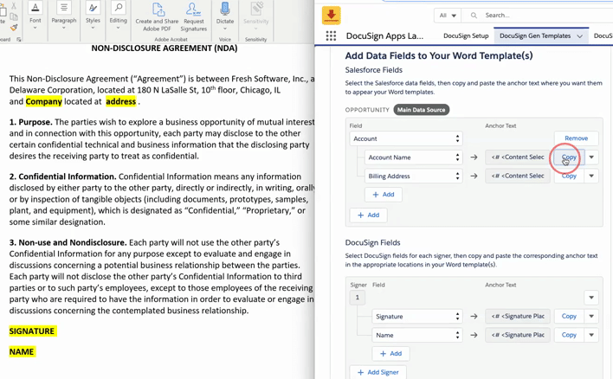Open the Salesforce App Launcher grid
Screen dimensions: 613x379
click(x=331, y=36)
